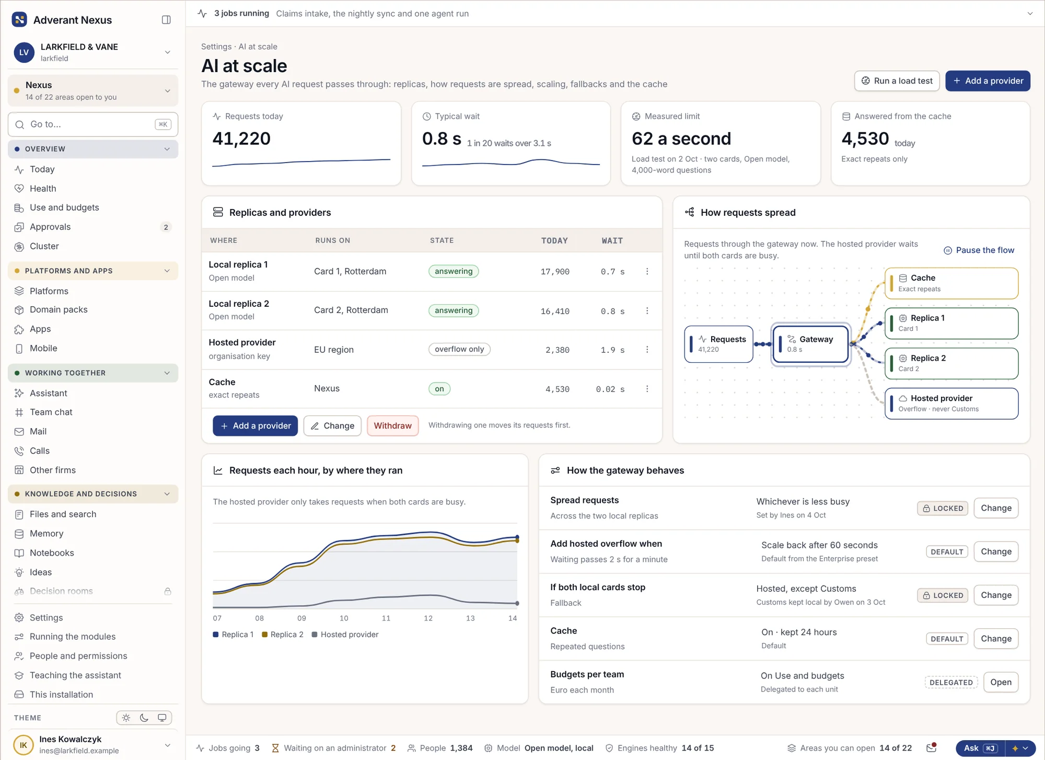Expand the Larkfield & Vane organisation switcher
The width and height of the screenshot is (1045, 760).
(93, 52)
